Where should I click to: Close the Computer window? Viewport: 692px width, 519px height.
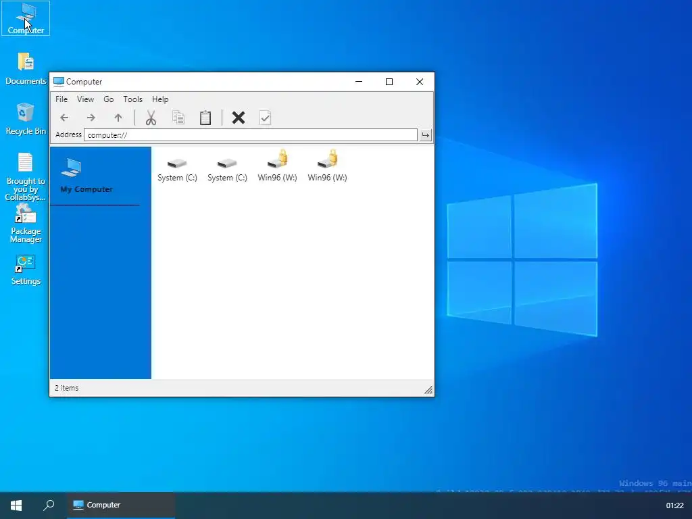click(x=419, y=82)
